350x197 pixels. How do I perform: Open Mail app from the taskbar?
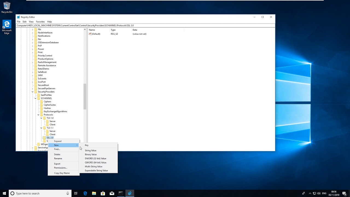(x=112, y=193)
